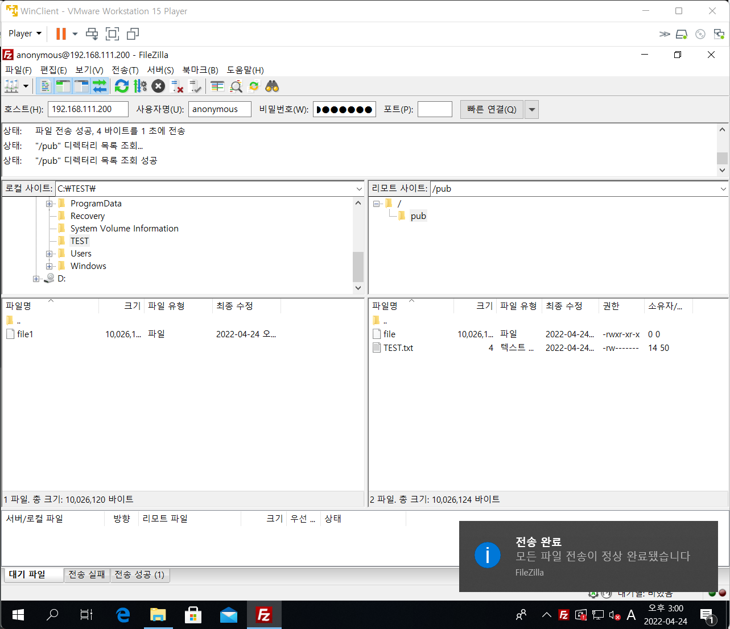This screenshot has height=629, width=730.
Task: Toggle the local directory tree view
Action: point(63,86)
